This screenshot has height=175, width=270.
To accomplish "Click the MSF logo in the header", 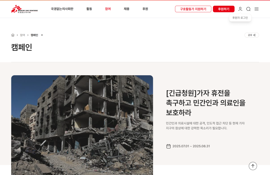I will pyautogui.click(x=25, y=9).
